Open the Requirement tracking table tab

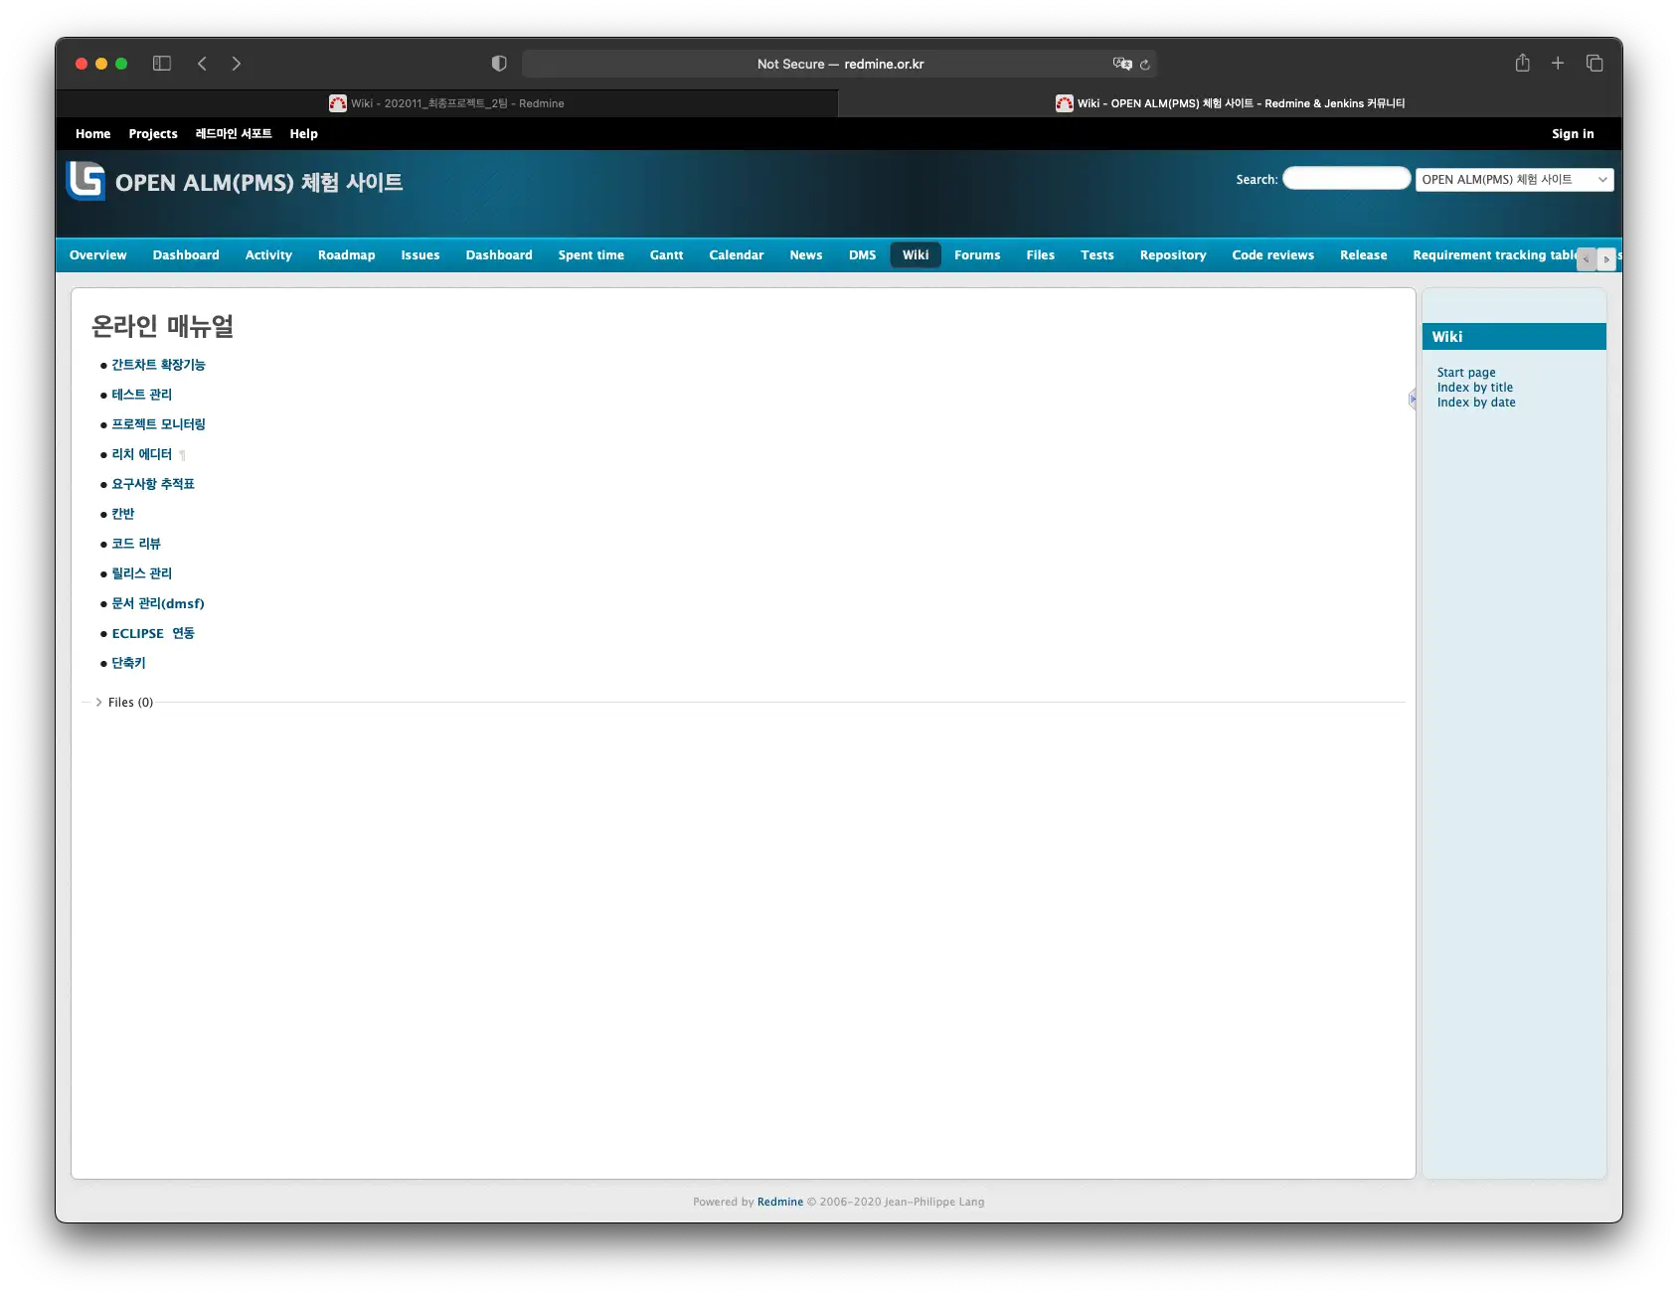(1494, 255)
